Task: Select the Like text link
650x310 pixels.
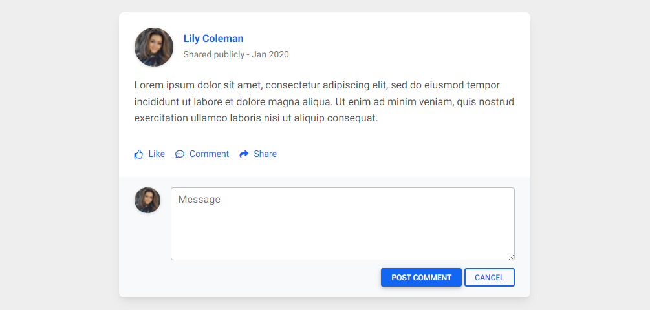Action: (x=157, y=154)
